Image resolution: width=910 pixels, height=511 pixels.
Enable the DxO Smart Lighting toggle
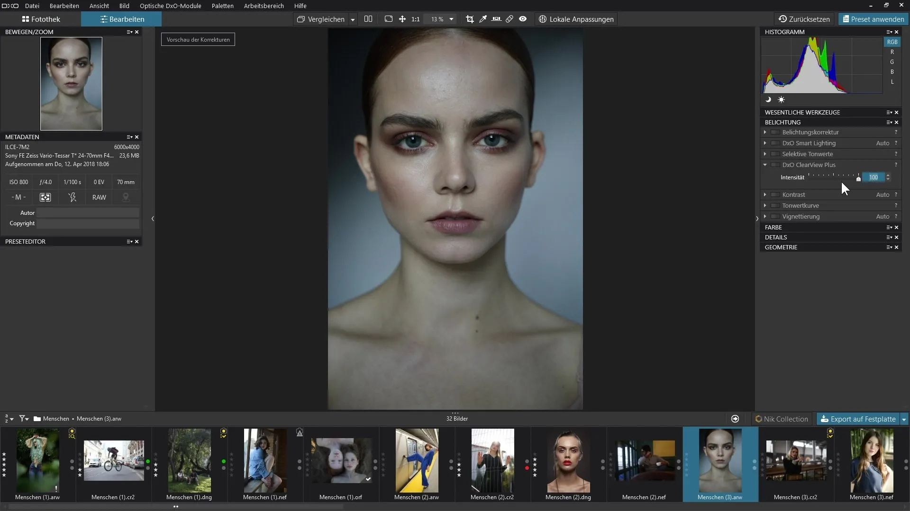coord(775,143)
